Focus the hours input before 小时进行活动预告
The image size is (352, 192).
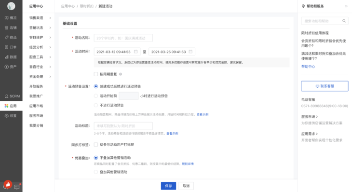coord(128,96)
